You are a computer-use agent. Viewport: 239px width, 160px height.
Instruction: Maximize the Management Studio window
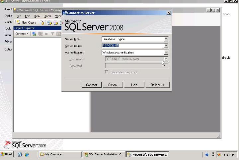tap(213, 10)
